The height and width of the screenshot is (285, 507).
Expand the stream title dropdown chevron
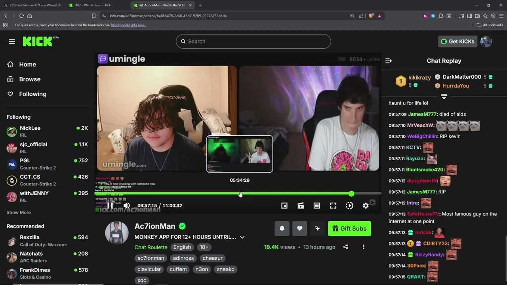click(242, 237)
